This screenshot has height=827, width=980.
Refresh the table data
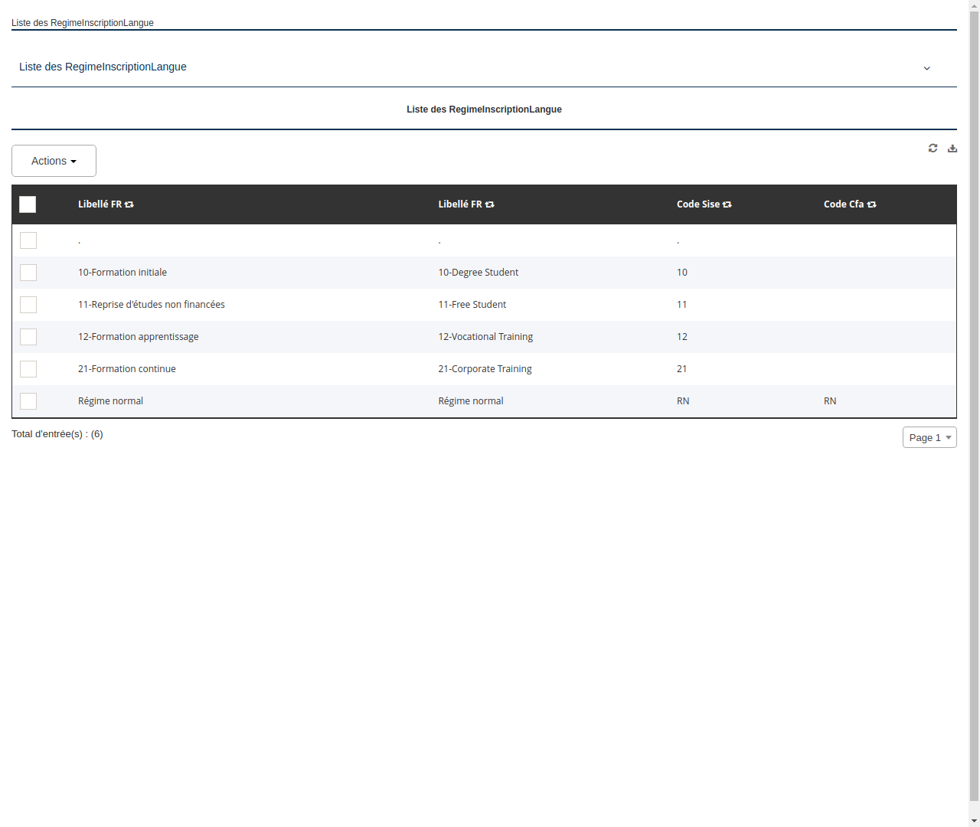coord(933,148)
